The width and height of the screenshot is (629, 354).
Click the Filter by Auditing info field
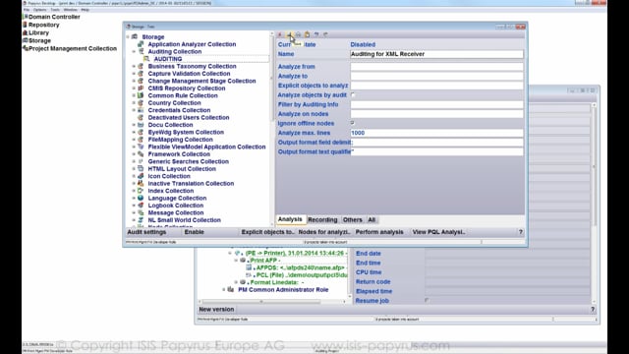click(x=436, y=104)
